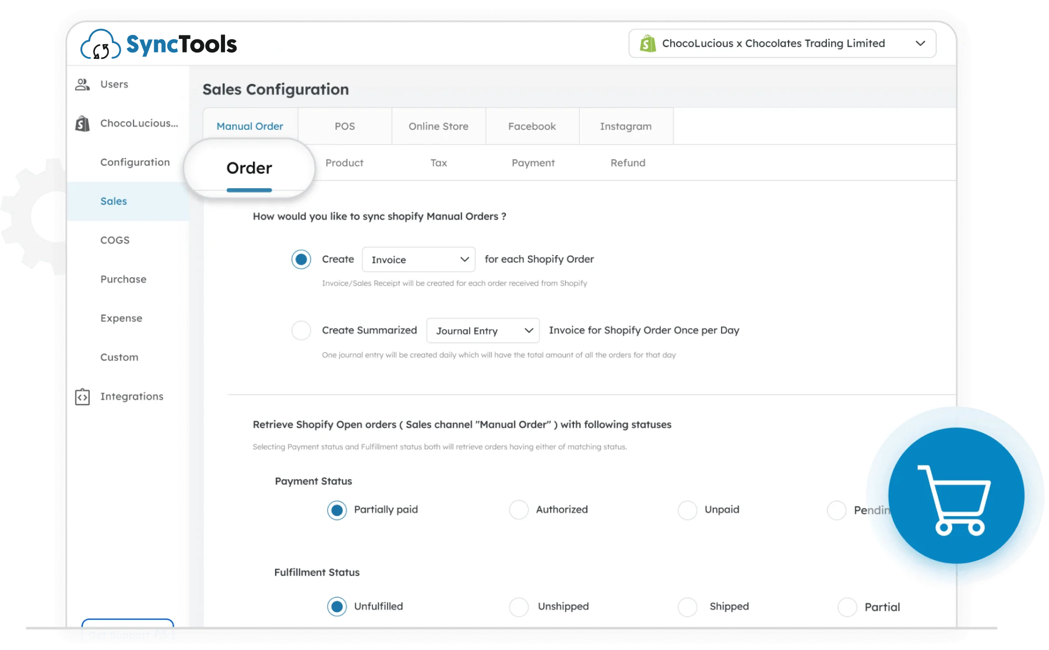Viewport: 1049px width, 650px height.
Task: Switch to the Refund sub-tab
Action: 628,163
